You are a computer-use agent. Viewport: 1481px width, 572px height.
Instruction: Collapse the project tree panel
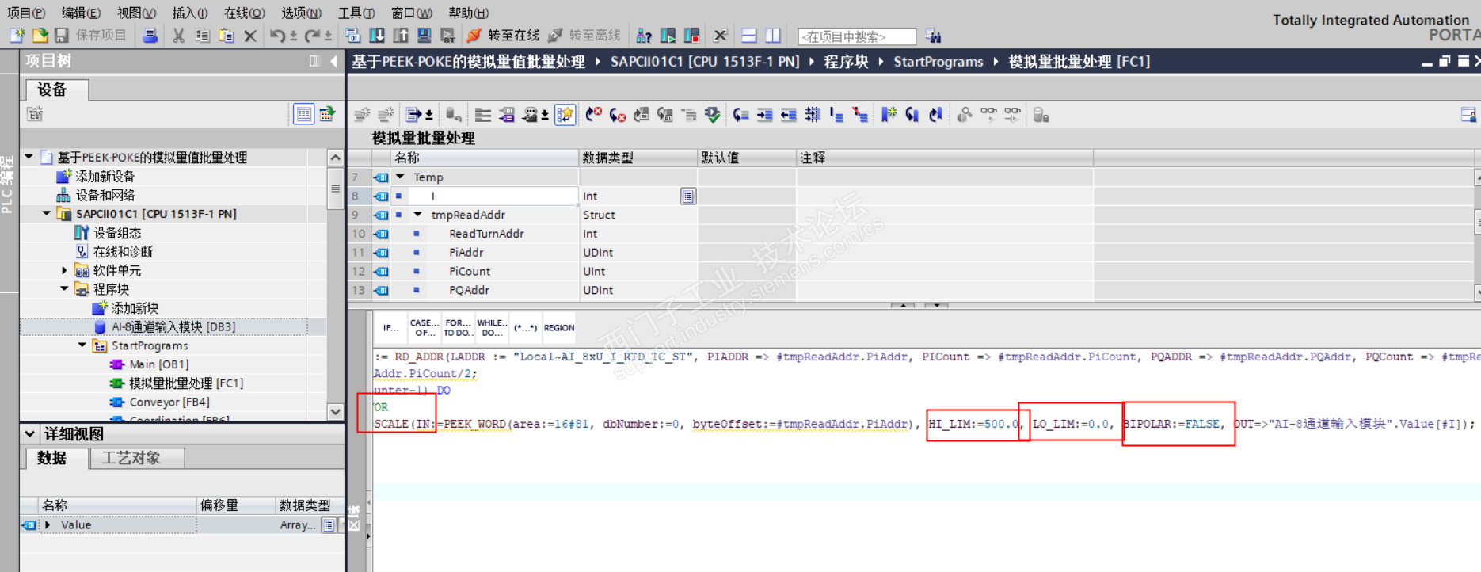(x=333, y=61)
